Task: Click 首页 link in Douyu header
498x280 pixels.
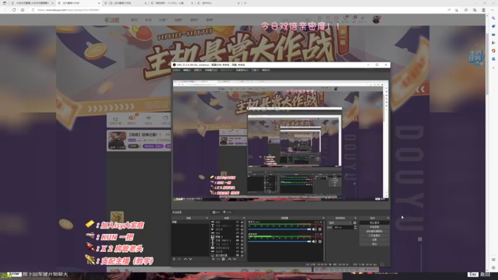Action: tap(134, 20)
